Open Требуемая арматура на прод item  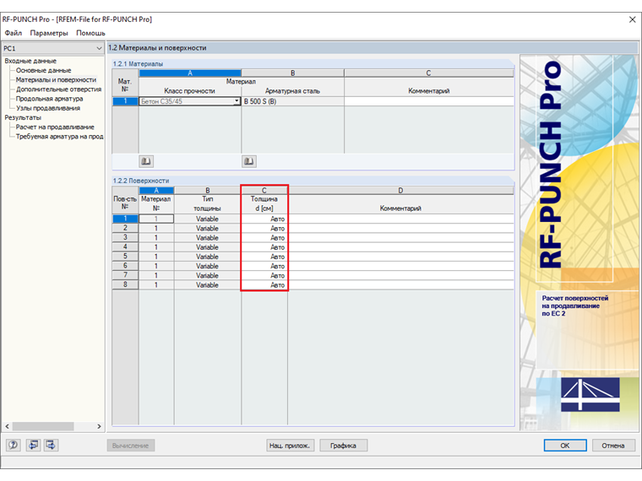point(59,136)
